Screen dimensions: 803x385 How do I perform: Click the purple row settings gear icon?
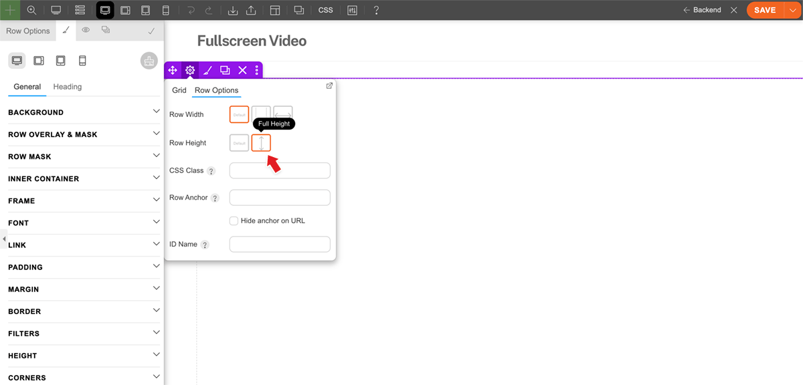(x=190, y=70)
